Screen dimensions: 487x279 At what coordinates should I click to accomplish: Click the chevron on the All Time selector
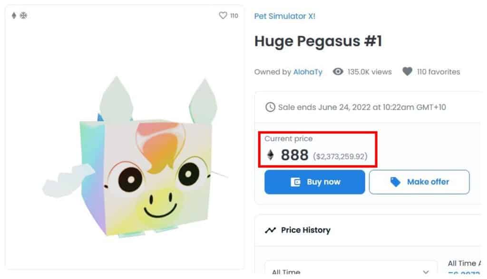[x=426, y=271]
